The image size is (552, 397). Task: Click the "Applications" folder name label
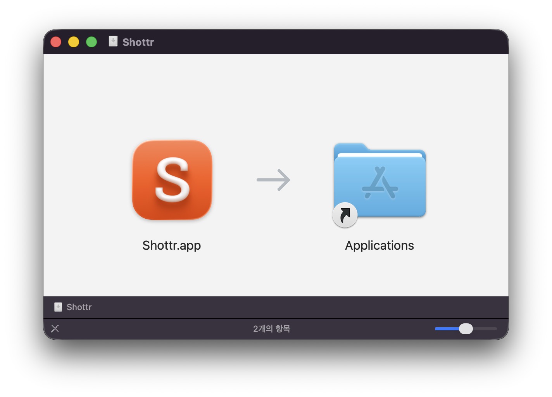379,245
